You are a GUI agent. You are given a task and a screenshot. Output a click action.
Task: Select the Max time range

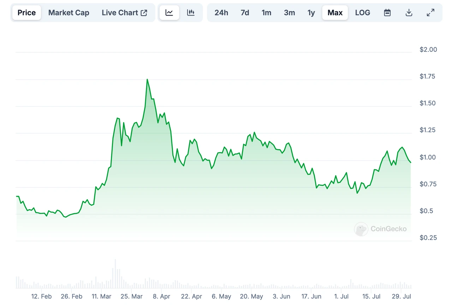coord(335,13)
